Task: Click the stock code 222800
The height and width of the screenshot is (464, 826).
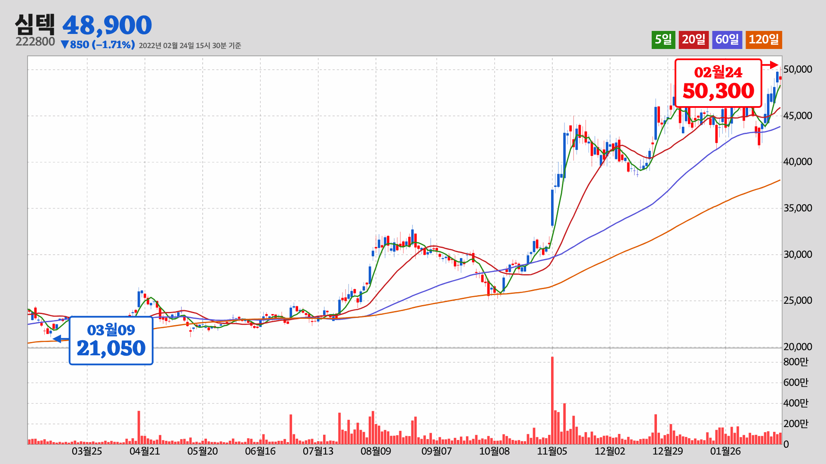Action: pos(35,42)
